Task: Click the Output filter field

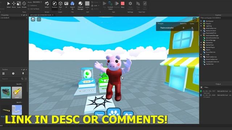Action: tap(217, 87)
